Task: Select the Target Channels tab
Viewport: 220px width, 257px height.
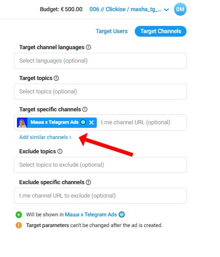Action: coord(161,31)
